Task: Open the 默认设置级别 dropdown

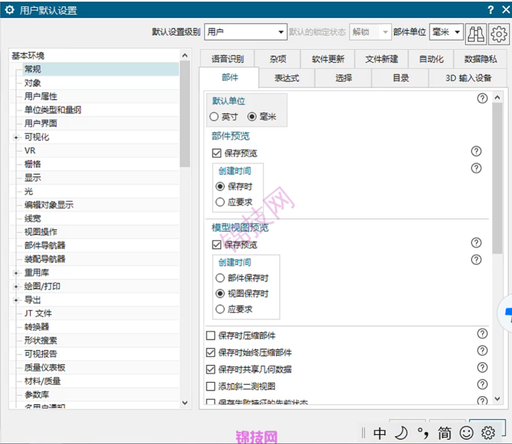Action: pos(245,32)
